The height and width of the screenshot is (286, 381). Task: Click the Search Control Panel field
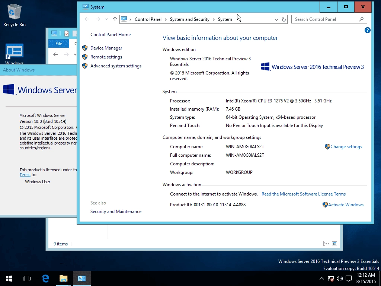pos(329,19)
